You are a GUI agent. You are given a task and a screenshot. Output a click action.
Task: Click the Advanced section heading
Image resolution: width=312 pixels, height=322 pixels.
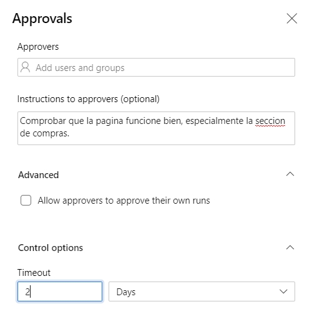click(39, 175)
